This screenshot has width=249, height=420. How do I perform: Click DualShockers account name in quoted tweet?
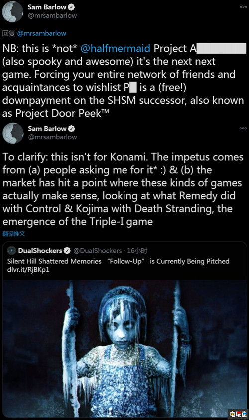coord(40,251)
